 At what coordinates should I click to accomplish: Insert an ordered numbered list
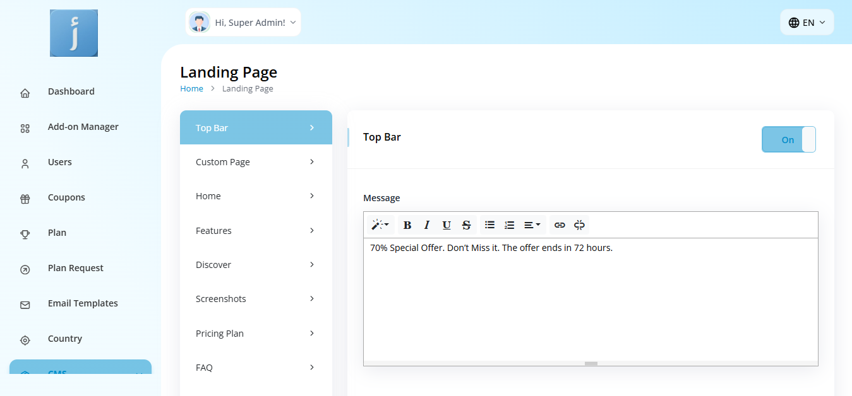509,225
